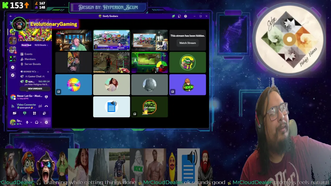
Task: Open the collage server folder under frog icon
Action: click(12, 41)
